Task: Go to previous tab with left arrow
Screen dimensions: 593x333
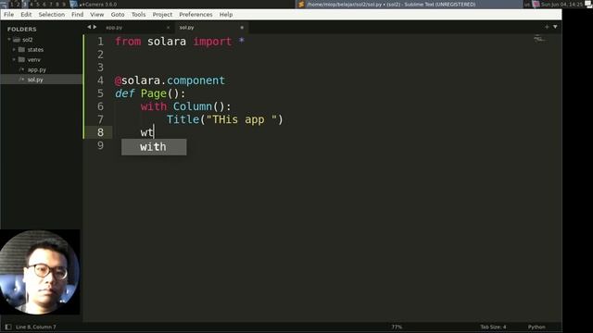Action: click(x=89, y=27)
